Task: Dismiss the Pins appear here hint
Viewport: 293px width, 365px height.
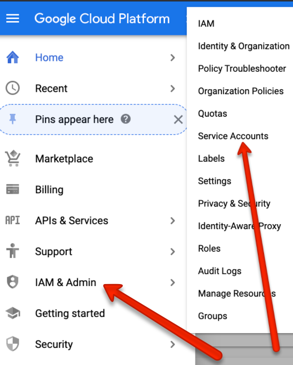Action: (x=178, y=120)
